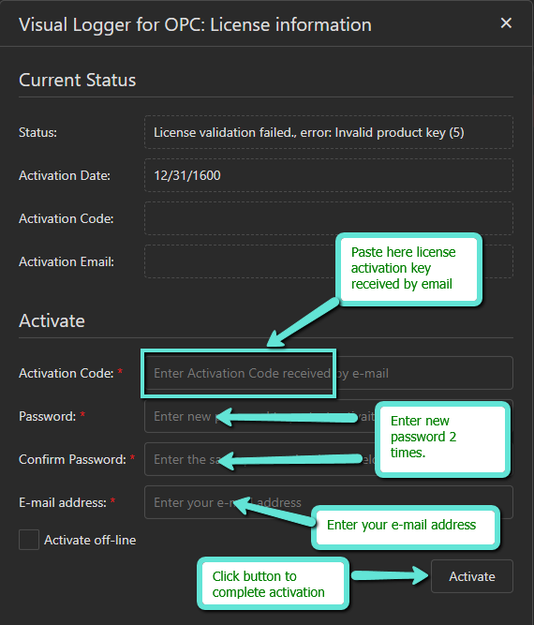Focus the Confirm Password input field
Viewport: 534px width, 625px height.
tap(329, 459)
